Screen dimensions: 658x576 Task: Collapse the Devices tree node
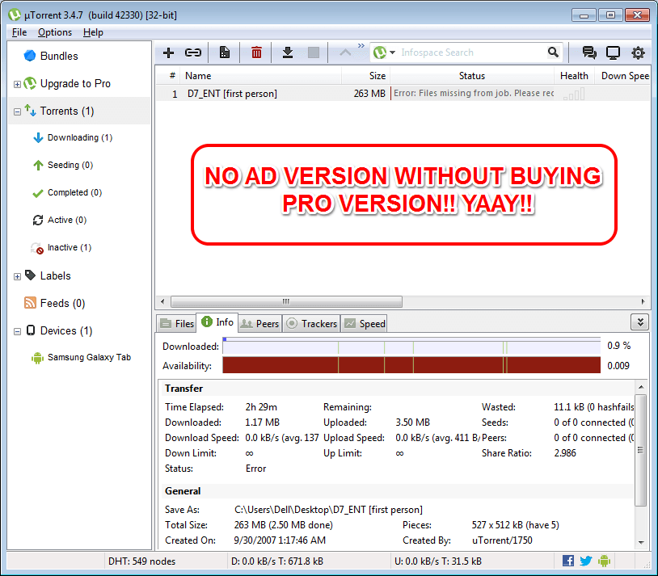(17, 331)
